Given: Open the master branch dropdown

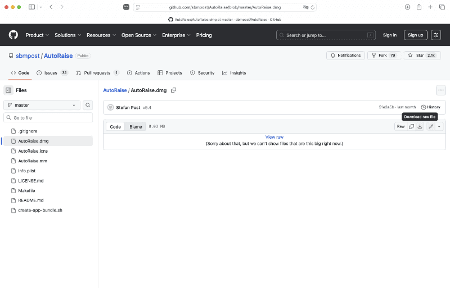Looking at the screenshot, I should tap(42, 105).
